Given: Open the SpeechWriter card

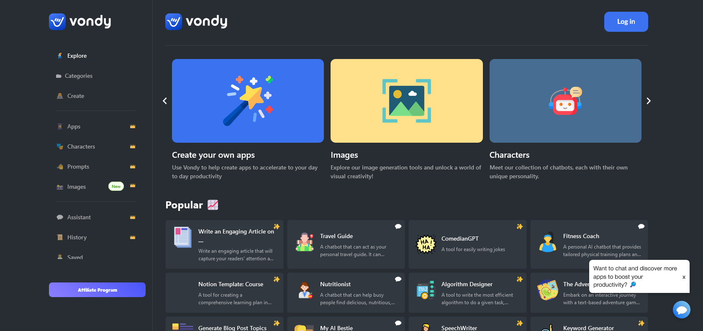Looking at the screenshot, I should [467, 324].
